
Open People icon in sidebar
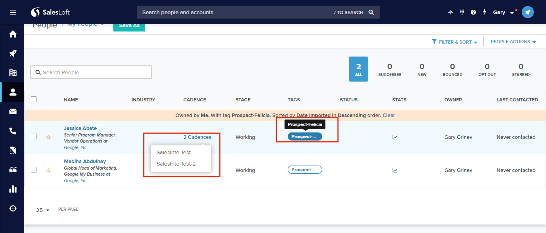point(13,92)
